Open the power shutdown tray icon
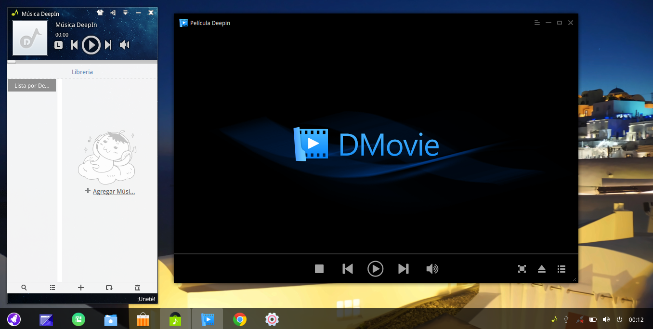The width and height of the screenshot is (653, 329). tap(619, 319)
